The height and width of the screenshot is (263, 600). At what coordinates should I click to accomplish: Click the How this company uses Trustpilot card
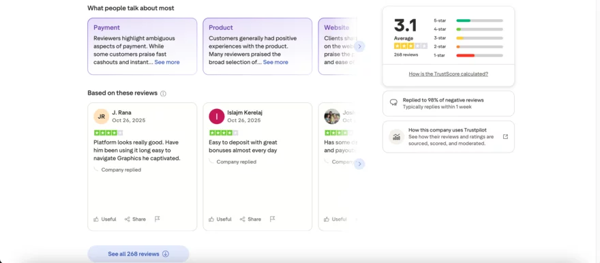(x=449, y=137)
